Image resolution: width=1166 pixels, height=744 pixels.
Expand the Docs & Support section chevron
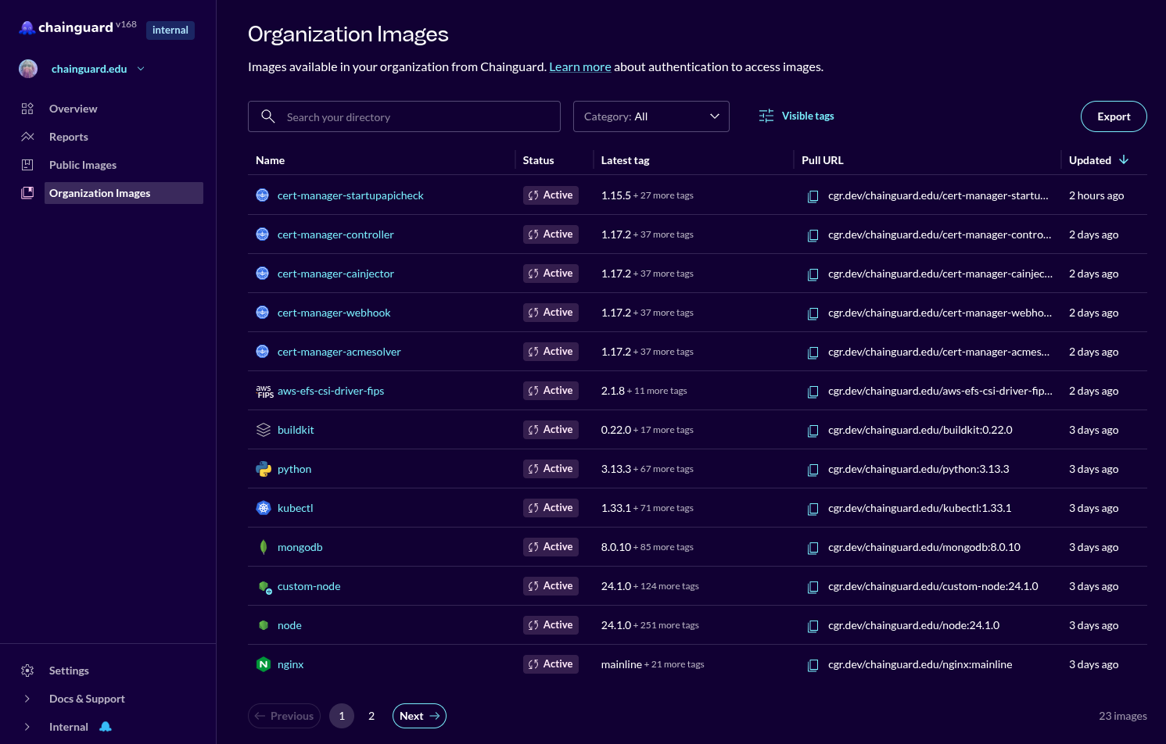point(27,698)
